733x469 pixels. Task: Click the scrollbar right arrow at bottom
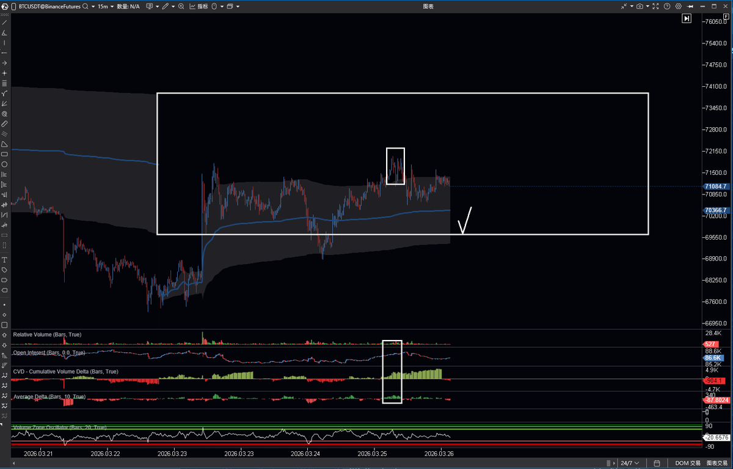(x=613, y=463)
